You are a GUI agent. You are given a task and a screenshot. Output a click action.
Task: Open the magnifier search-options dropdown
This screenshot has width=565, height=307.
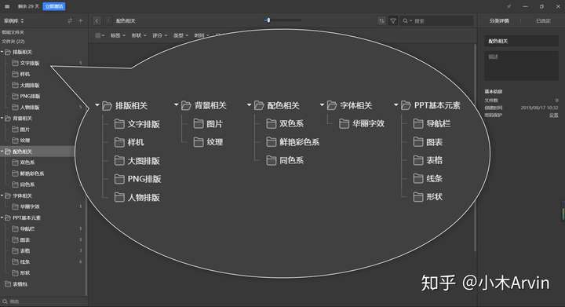point(406,21)
